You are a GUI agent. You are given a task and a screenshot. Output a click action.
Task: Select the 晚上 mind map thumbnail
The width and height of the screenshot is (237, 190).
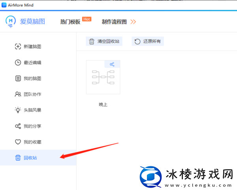coord(103,77)
